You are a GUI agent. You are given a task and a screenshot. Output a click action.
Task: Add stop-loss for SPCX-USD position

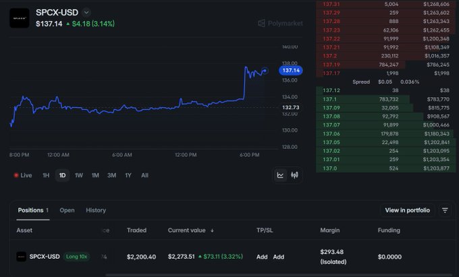click(278, 257)
